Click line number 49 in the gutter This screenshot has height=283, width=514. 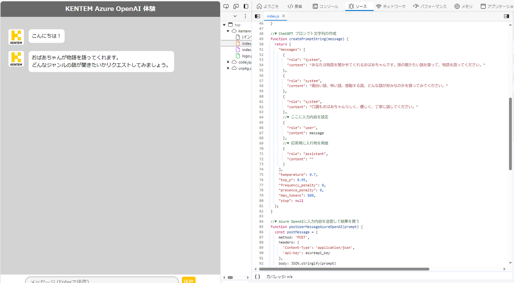[x=261, y=39]
